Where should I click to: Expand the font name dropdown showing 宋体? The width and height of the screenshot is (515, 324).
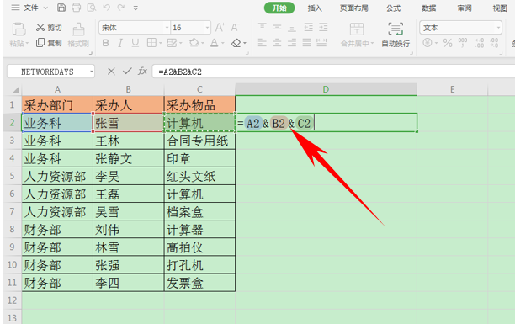tap(167, 28)
